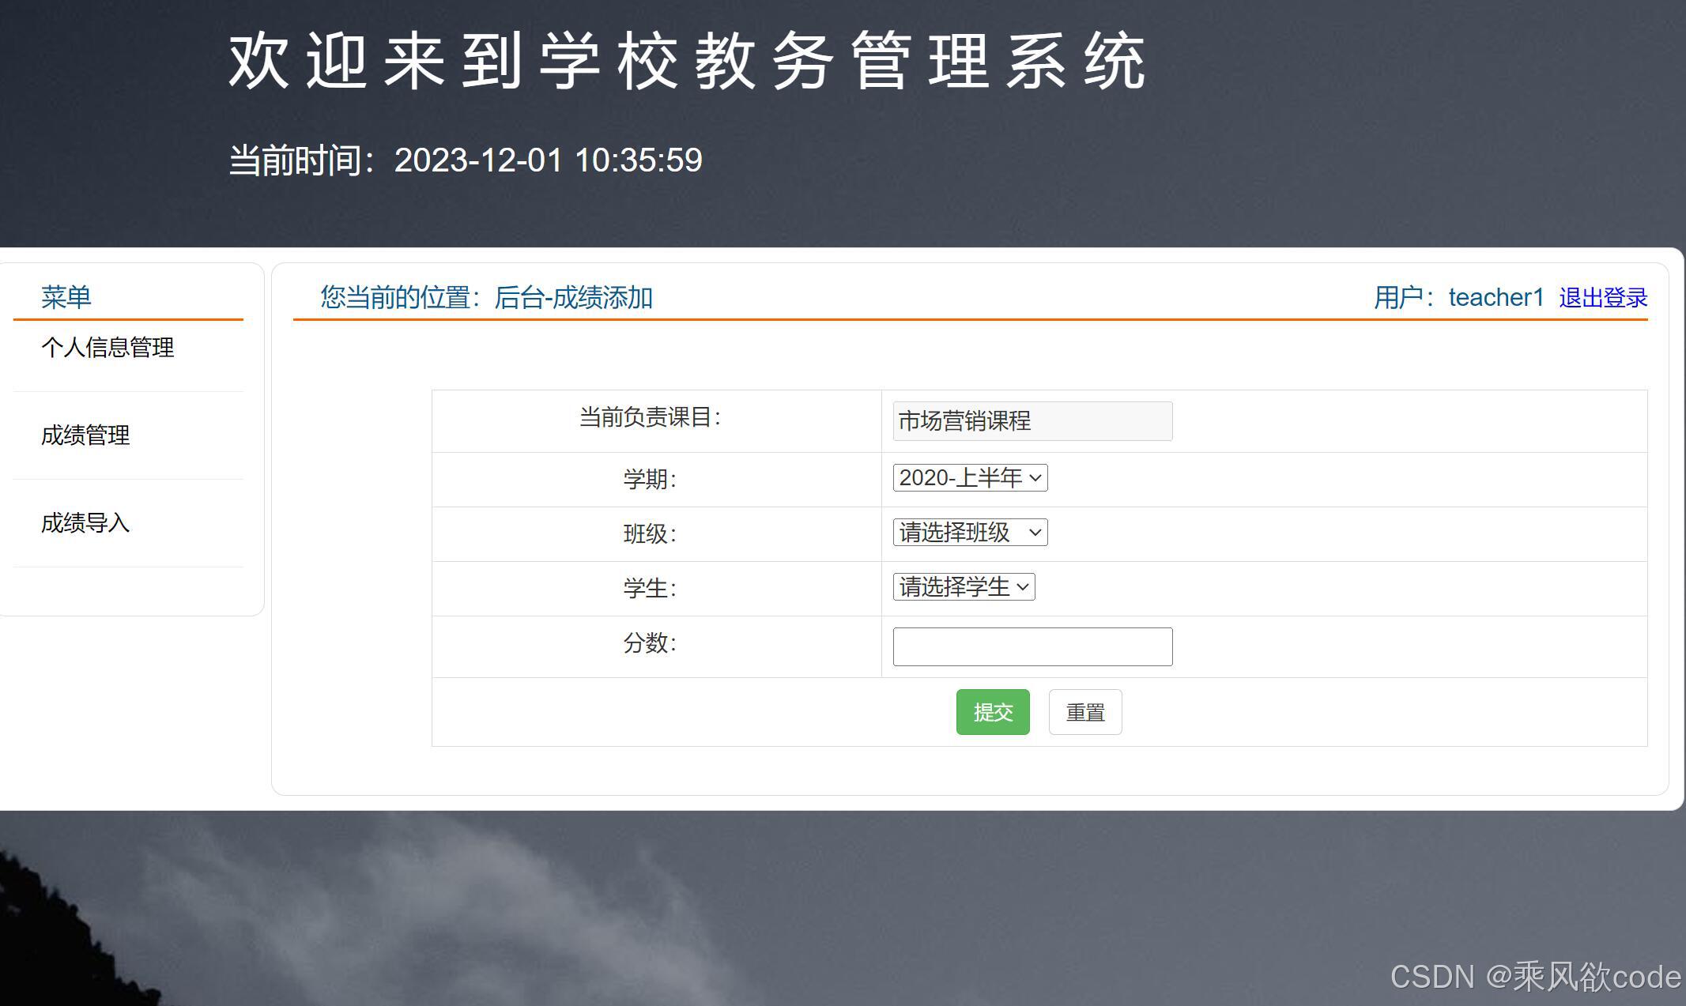Click the 欢迎来到学校教务管理系统 page title
The height and width of the screenshot is (1006, 1686).
tap(687, 62)
